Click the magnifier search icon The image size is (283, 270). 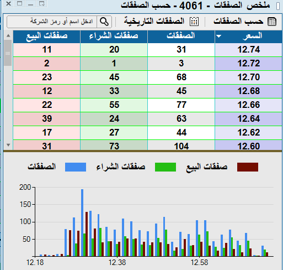tap(104, 22)
